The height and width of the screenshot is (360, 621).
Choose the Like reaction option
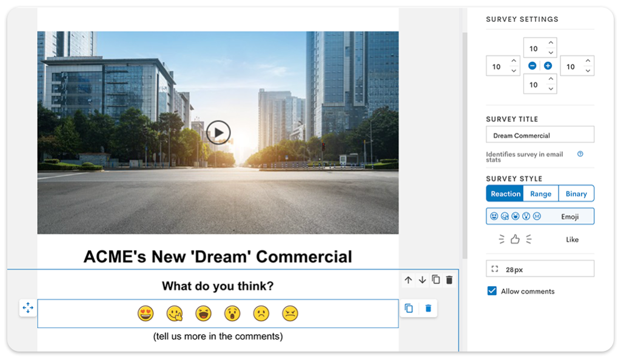click(540, 239)
